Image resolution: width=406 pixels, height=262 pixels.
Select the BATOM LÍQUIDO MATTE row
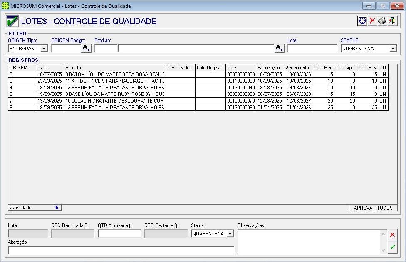point(114,74)
